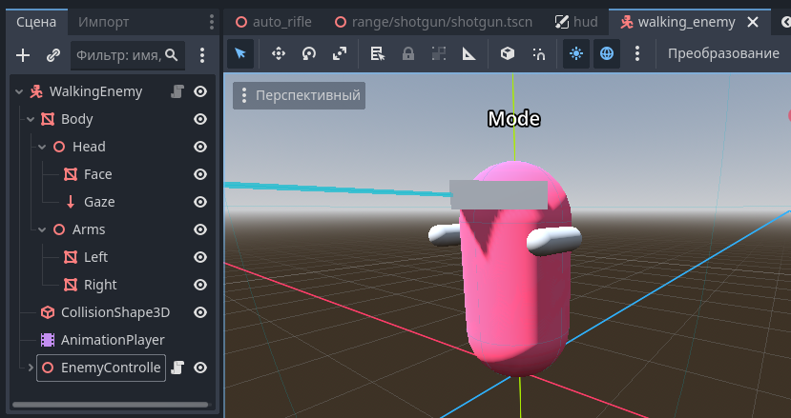This screenshot has height=418, width=791.
Task: Hide the Head node with its eye icon
Action: [x=200, y=147]
